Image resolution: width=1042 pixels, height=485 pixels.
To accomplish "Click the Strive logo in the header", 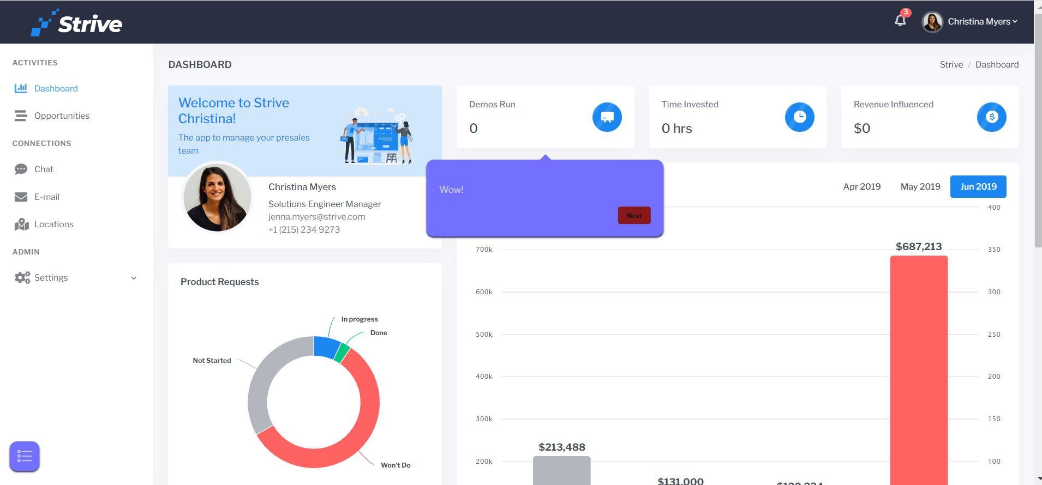I will tap(76, 22).
